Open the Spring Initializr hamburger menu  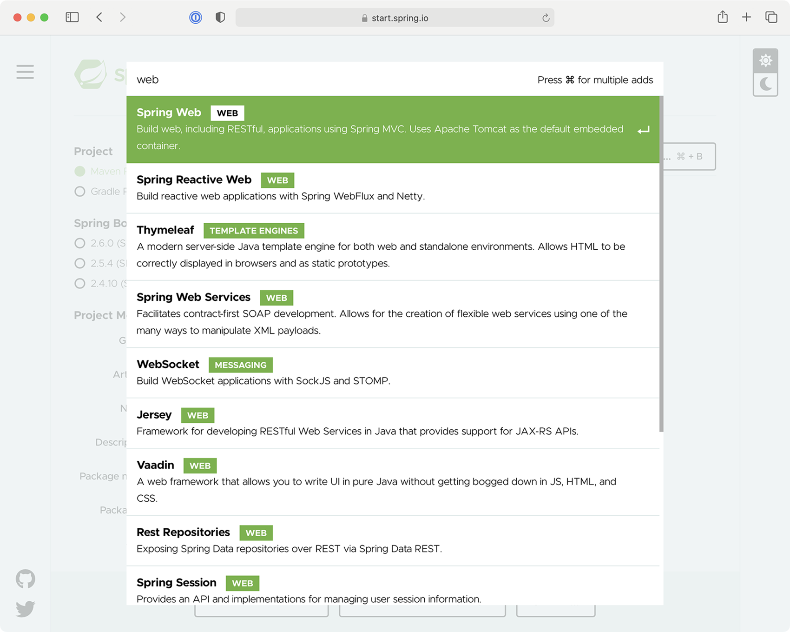[x=25, y=72]
